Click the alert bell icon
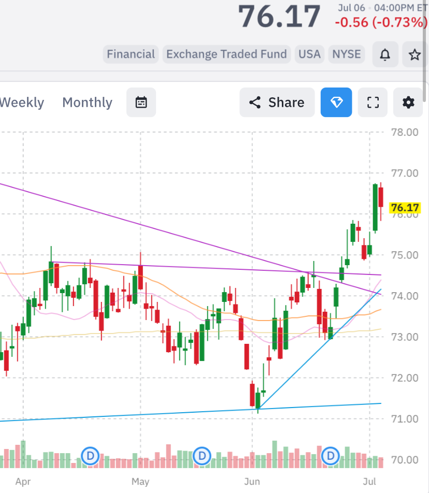This screenshot has height=493, width=429. 385,54
